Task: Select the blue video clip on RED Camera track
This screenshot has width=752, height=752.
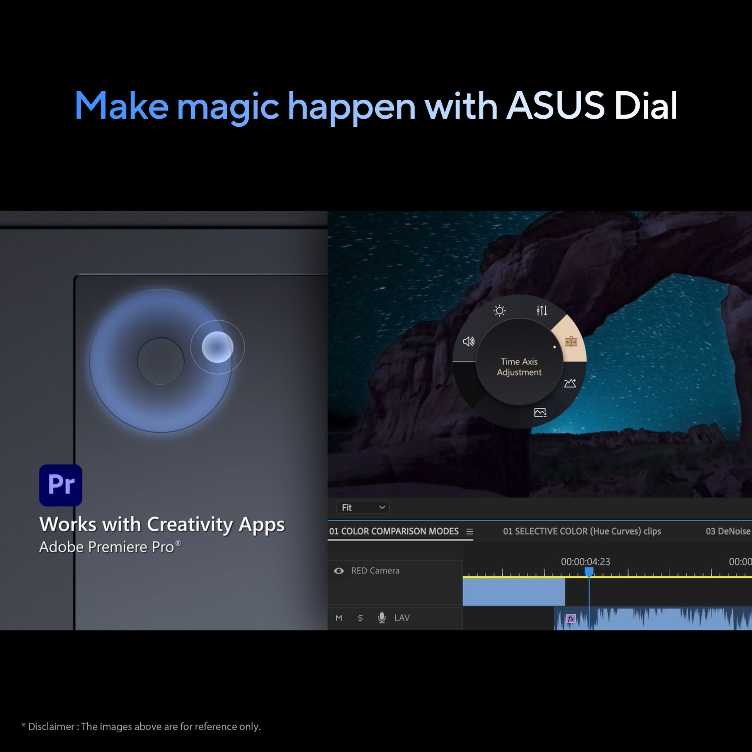Action: tap(514, 592)
